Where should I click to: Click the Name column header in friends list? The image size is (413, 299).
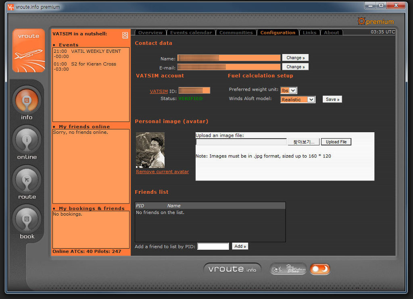(174, 206)
